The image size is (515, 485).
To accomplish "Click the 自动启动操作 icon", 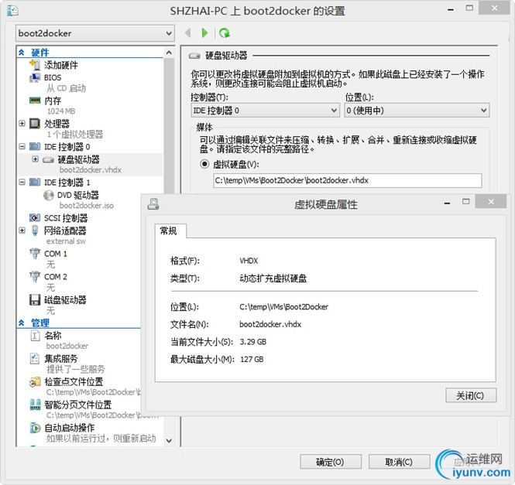I will (x=35, y=428).
